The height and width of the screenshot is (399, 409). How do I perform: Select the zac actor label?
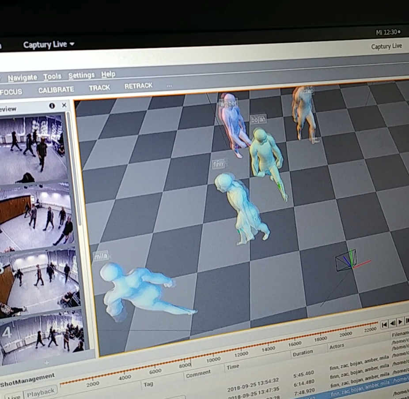pos(308,91)
